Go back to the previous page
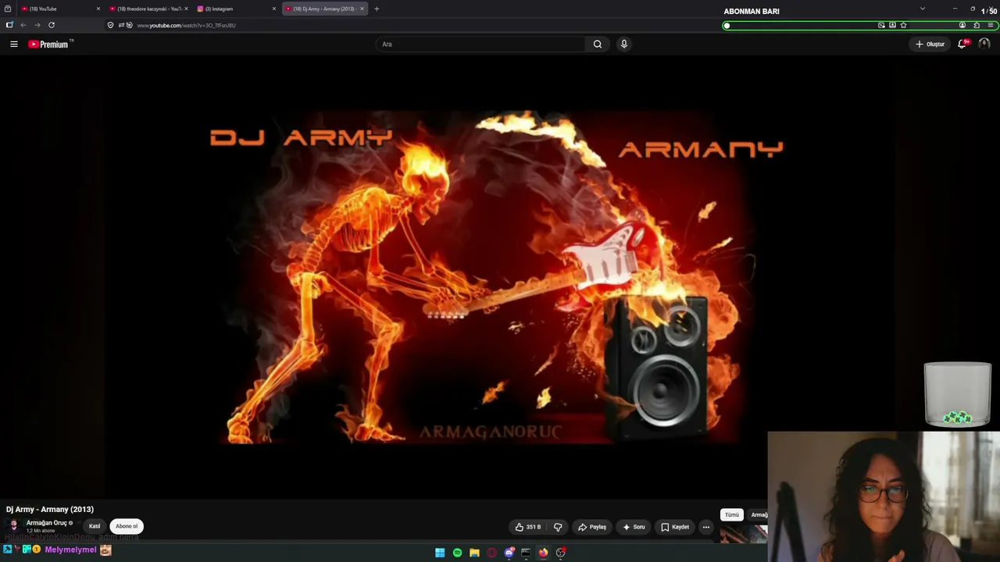The width and height of the screenshot is (1000, 562). pyautogui.click(x=23, y=25)
